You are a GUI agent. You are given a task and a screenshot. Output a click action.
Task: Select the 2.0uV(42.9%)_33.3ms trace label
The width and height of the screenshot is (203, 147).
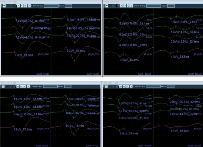point(185,42)
